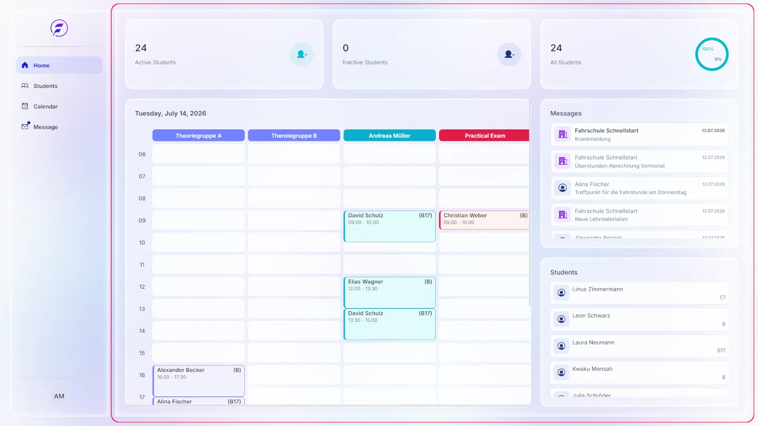Open Alina Fischer's calendar appointment at 17
The height and width of the screenshot is (426, 758).
(198, 401)
